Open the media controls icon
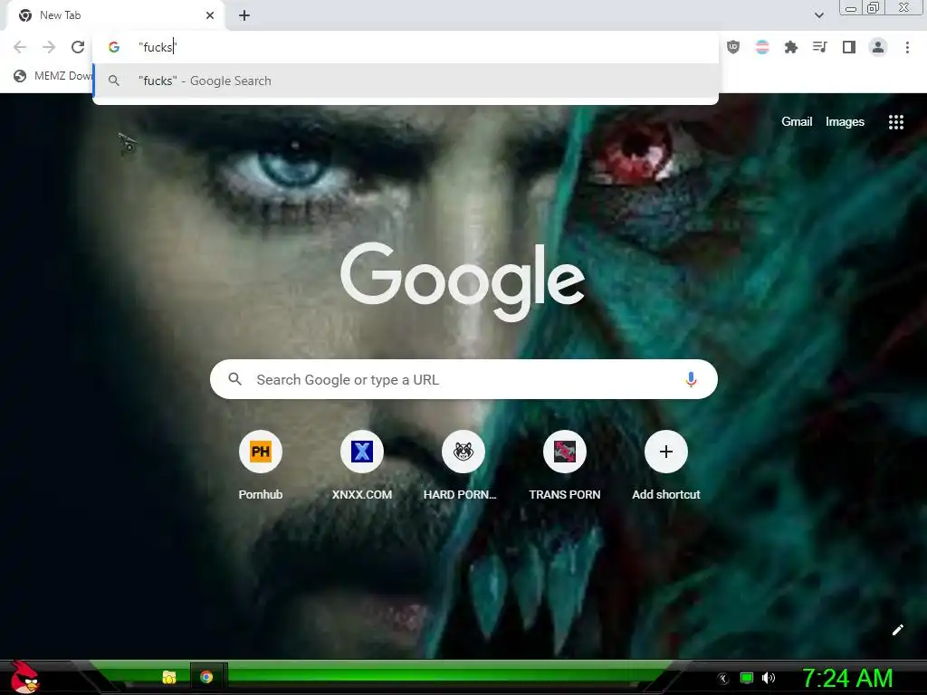927x695 pixels. (819, 47)
